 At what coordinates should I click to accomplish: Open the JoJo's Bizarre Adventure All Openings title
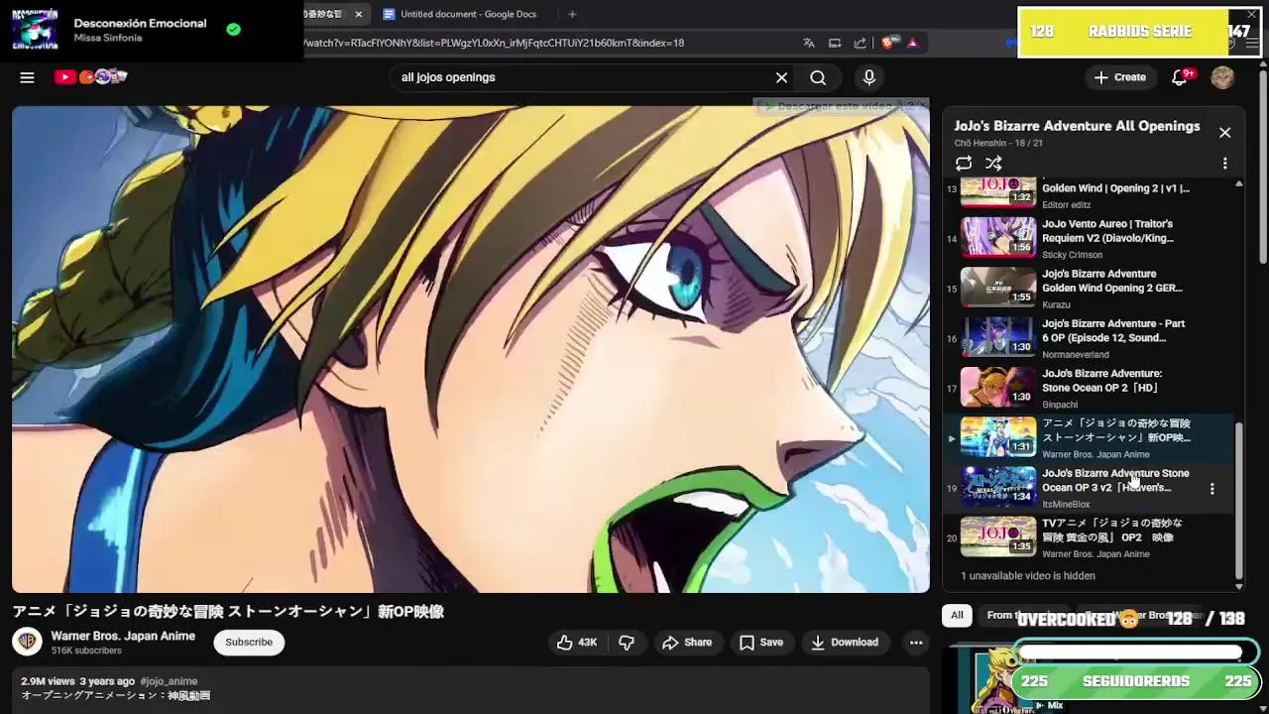click(1077, 126)
